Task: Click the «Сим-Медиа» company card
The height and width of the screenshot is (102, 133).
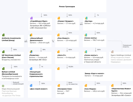Action: click(x=95, y=92)
